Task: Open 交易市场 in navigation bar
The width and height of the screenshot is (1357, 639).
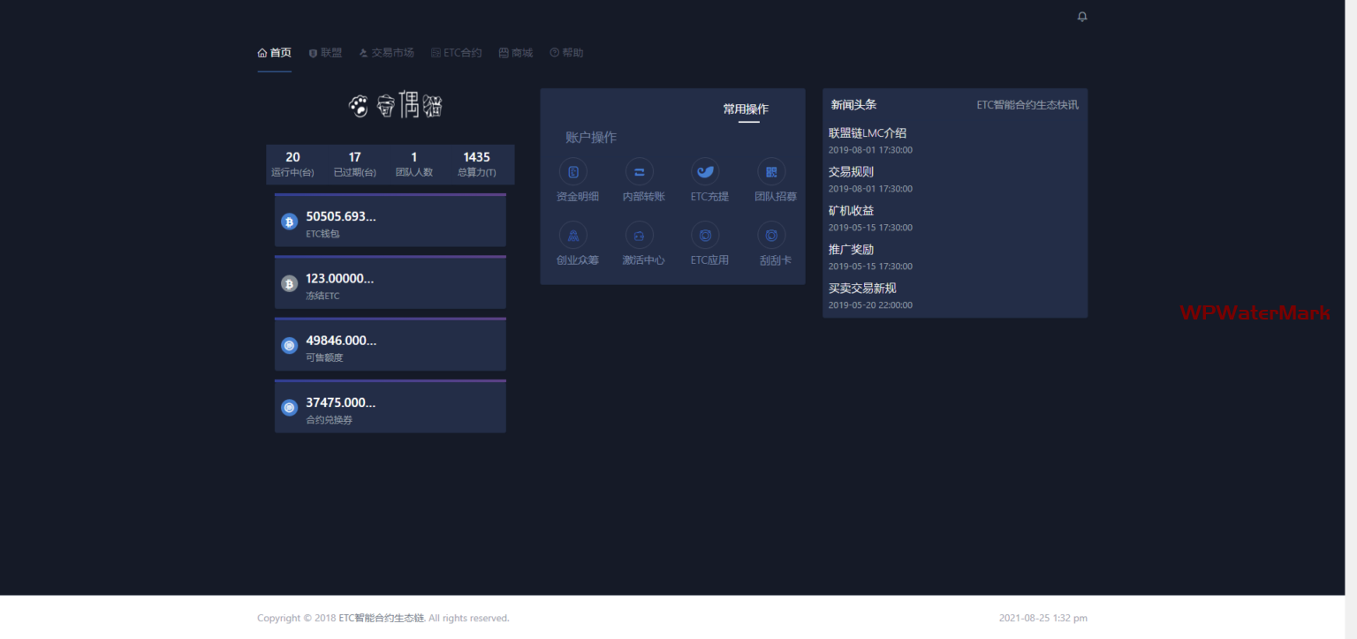Action: click(x=386, y=53)
